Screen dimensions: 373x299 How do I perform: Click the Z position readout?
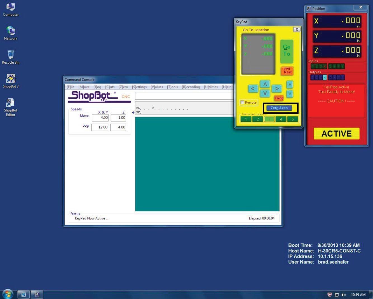point(337,51)
